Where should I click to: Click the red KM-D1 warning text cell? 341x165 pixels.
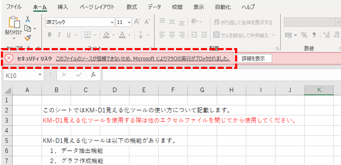tap(170, 120)
